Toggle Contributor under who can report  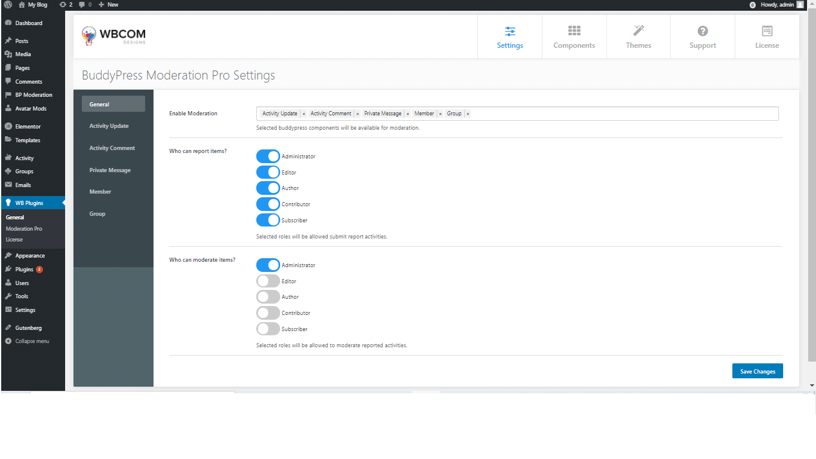click(x=268, y=204)
